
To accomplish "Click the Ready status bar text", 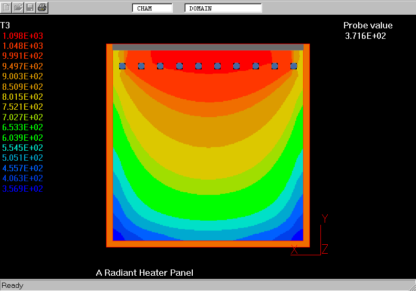I will [x=13, y=286].
